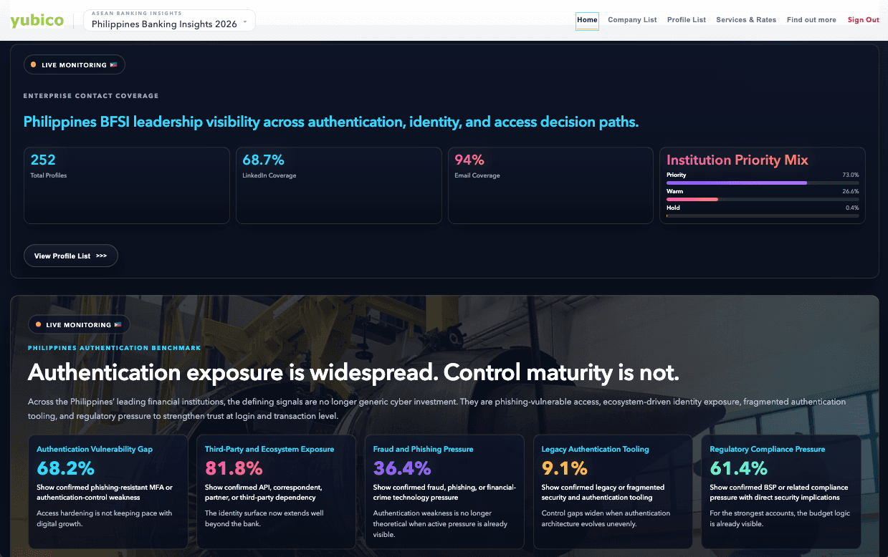
Task: Open the Fraud and Phishing Pressure card
Action: [x=444, y=491]
